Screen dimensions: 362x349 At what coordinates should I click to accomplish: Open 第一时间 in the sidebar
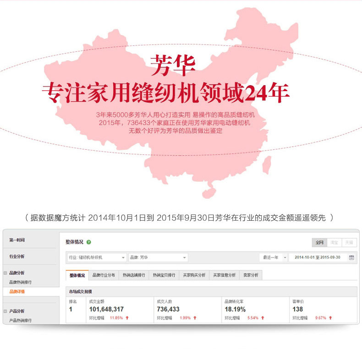[x=17, y=240]
